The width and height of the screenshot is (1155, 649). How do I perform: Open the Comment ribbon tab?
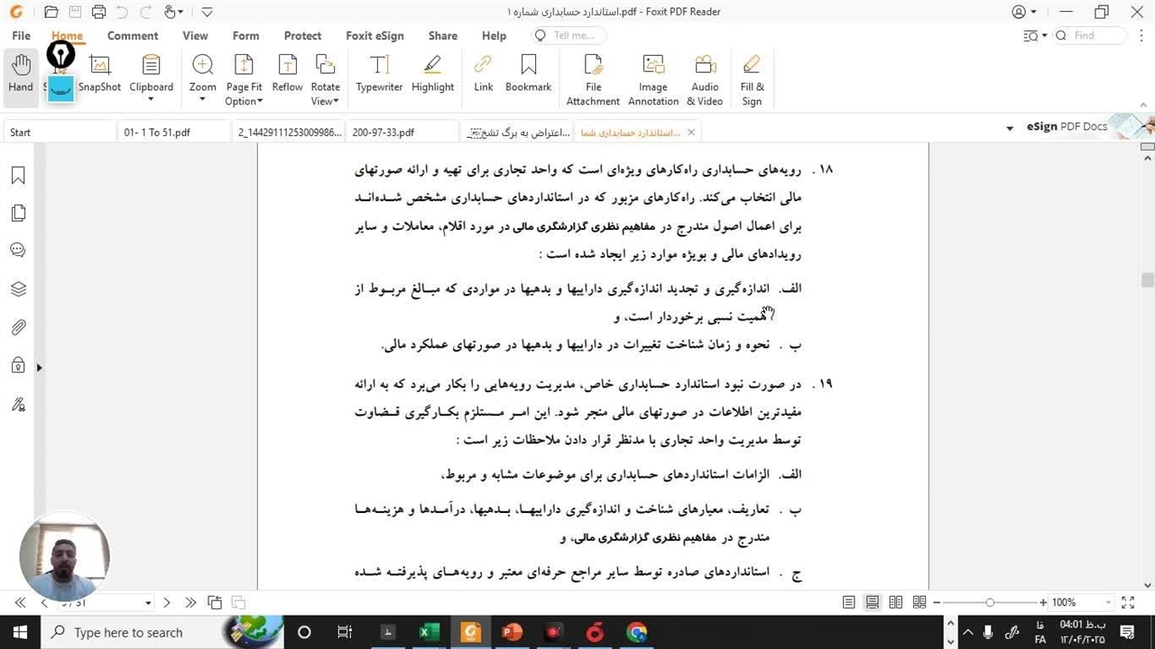[x=133, y=36]
